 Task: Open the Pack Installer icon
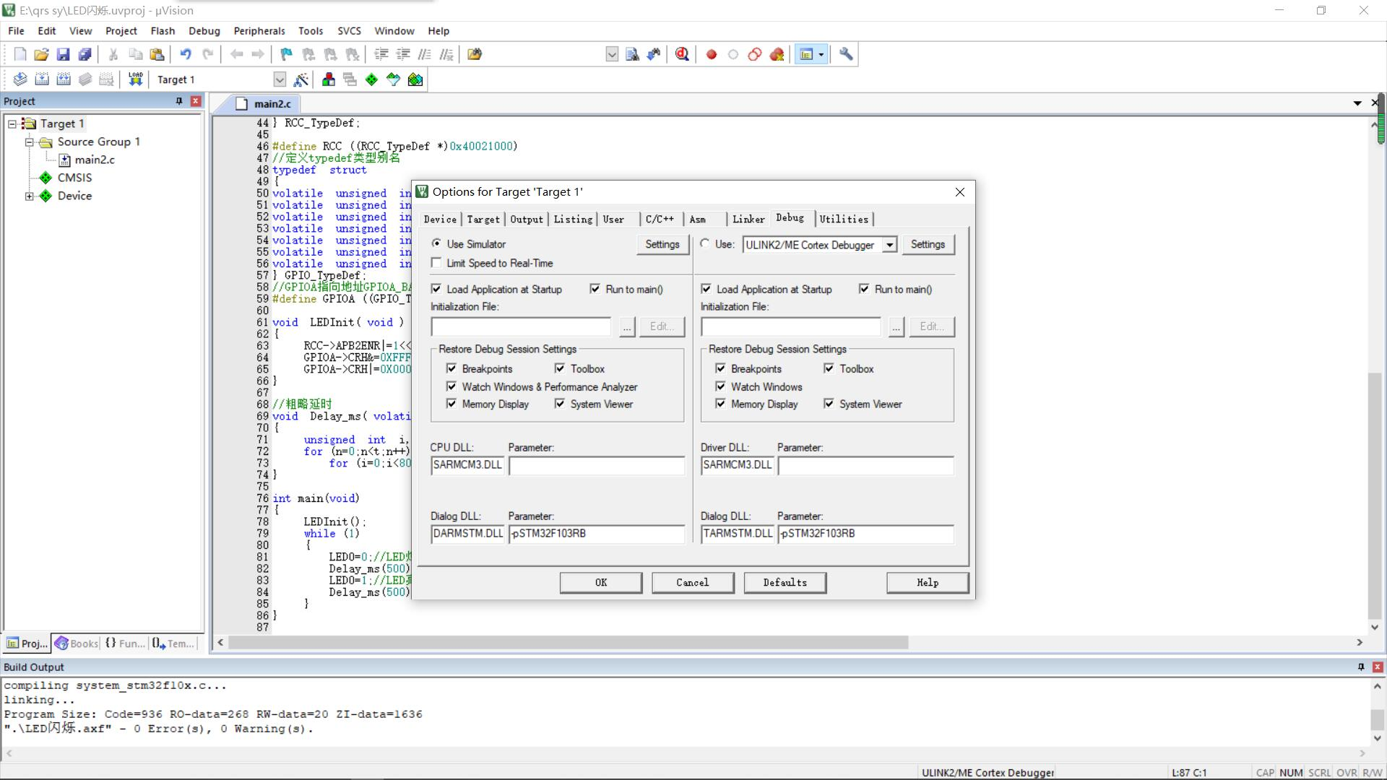415,79
